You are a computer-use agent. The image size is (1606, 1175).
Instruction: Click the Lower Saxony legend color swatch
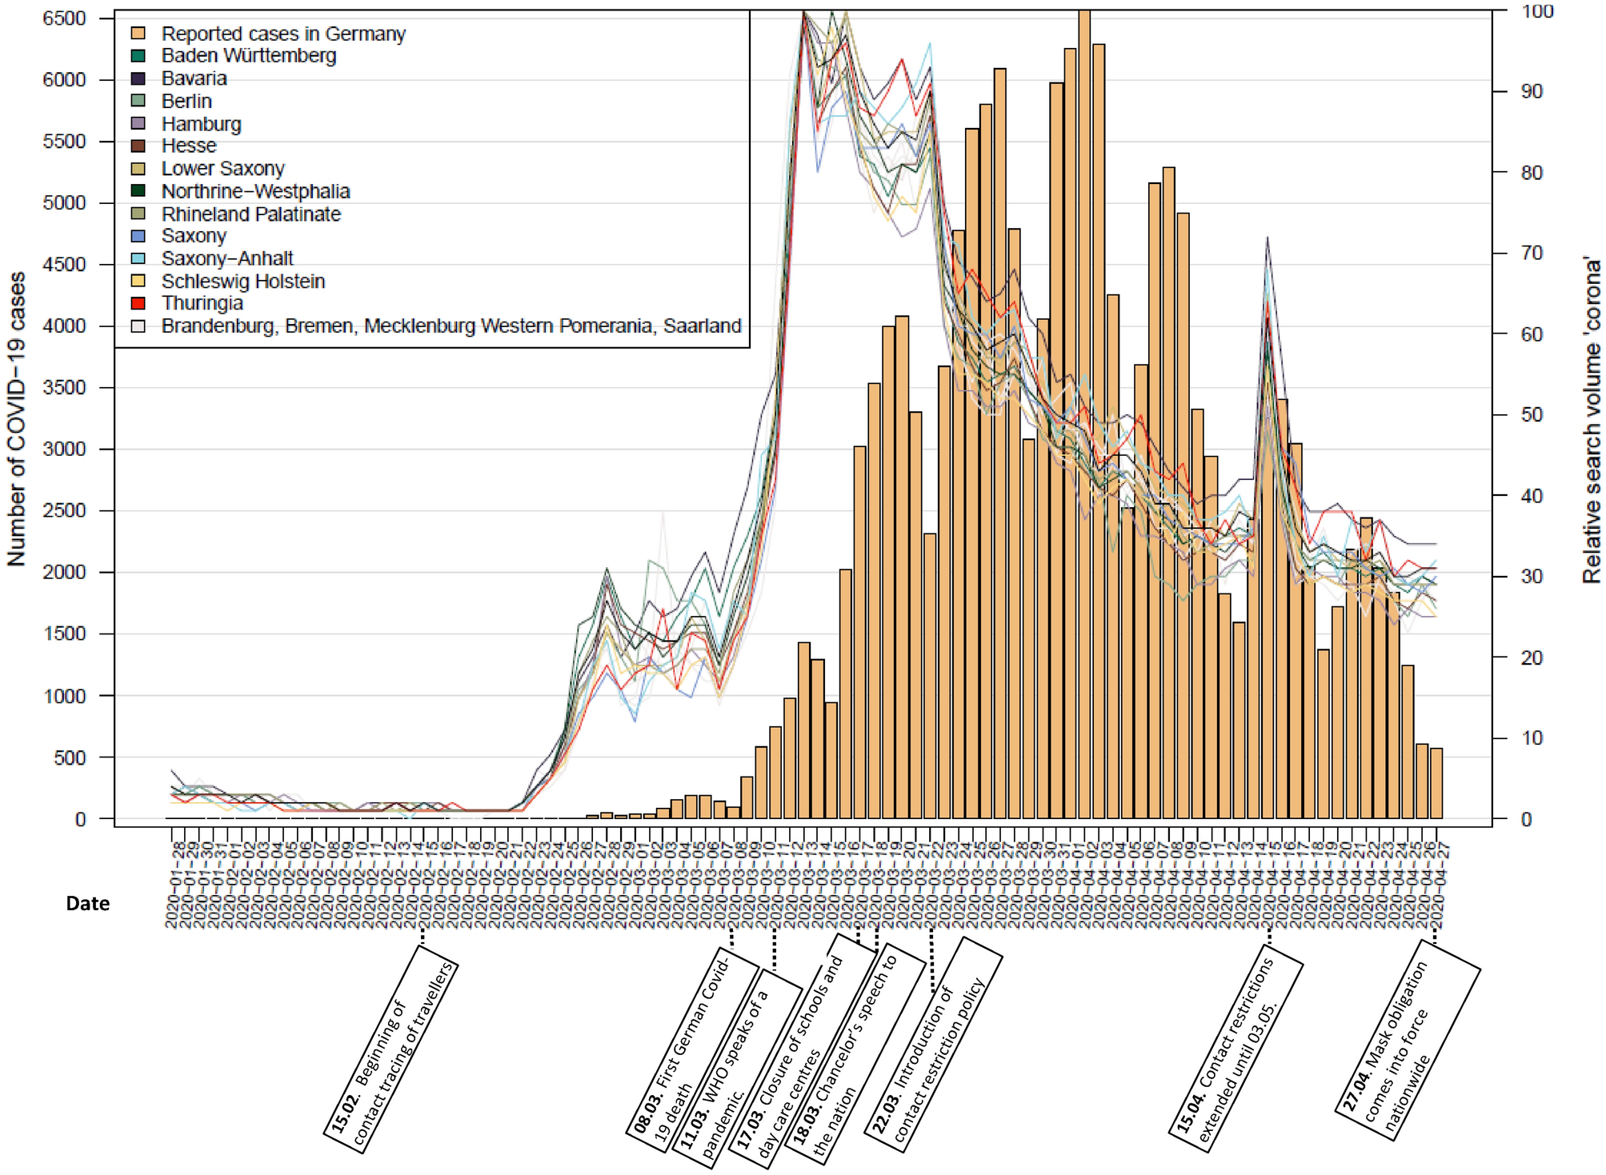[138, 169]
